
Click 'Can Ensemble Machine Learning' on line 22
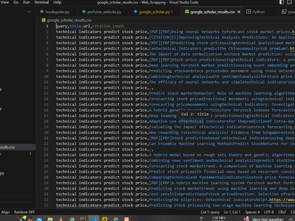tap(182, 144)
